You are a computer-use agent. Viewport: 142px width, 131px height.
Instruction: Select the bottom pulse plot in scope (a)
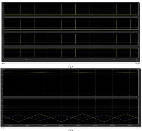[x=71, y=53]
